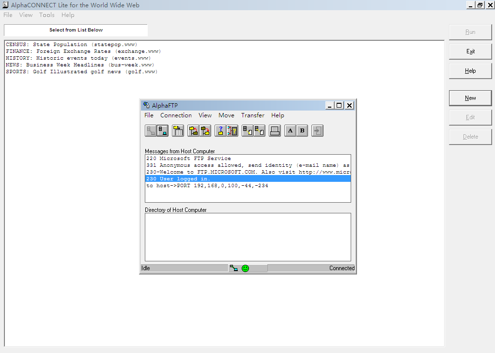Open the Connection menu in AlphaFTP
495x353 pixels.
(176, 115)
